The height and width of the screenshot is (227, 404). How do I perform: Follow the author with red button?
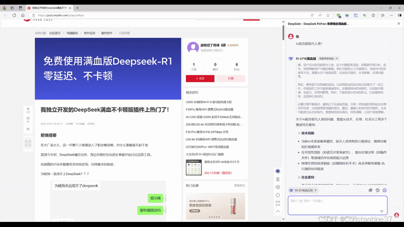[200, 79]
